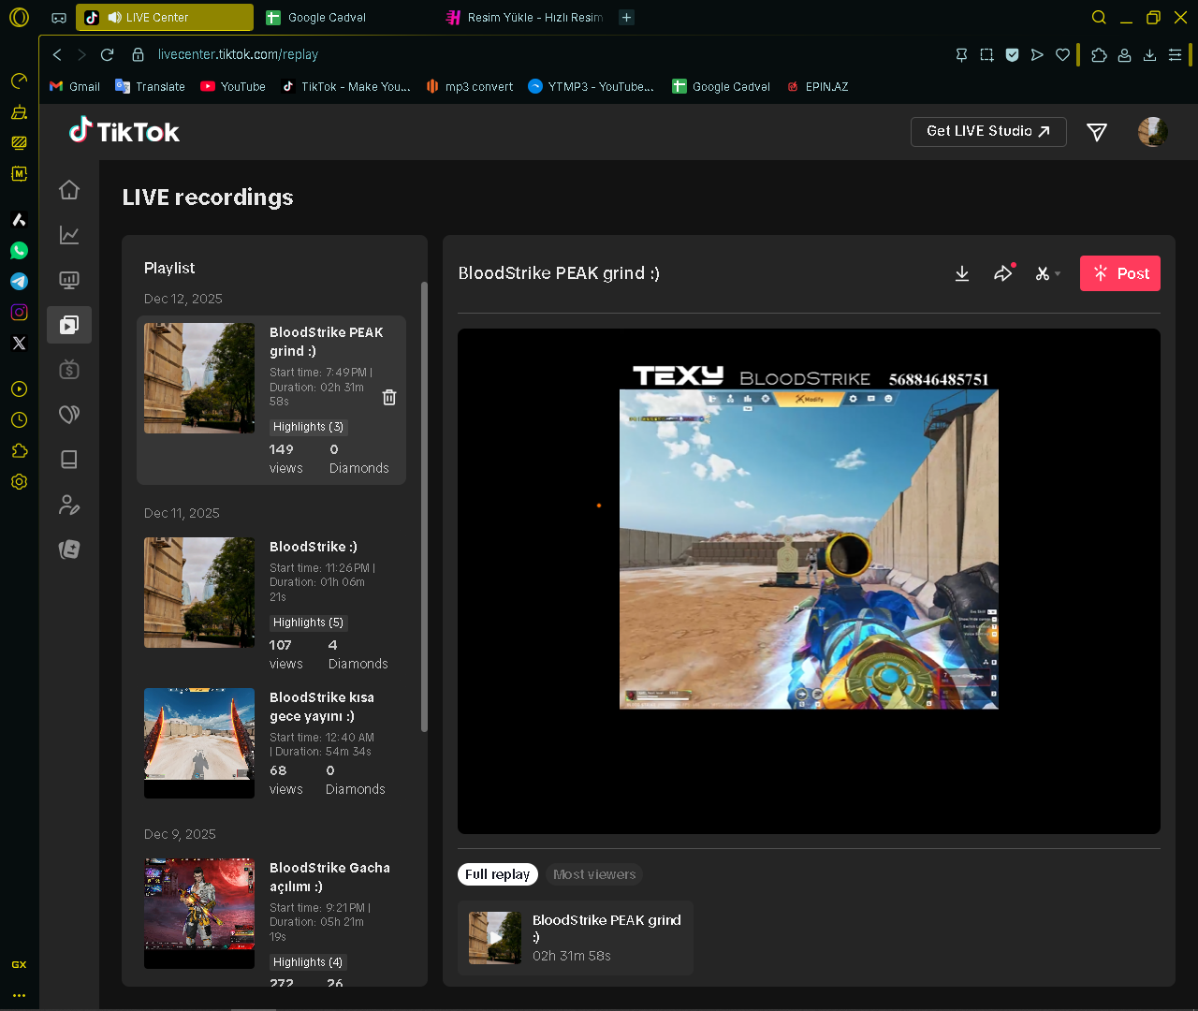
Task: Click the playlist scrollbar
Action: 424,506
